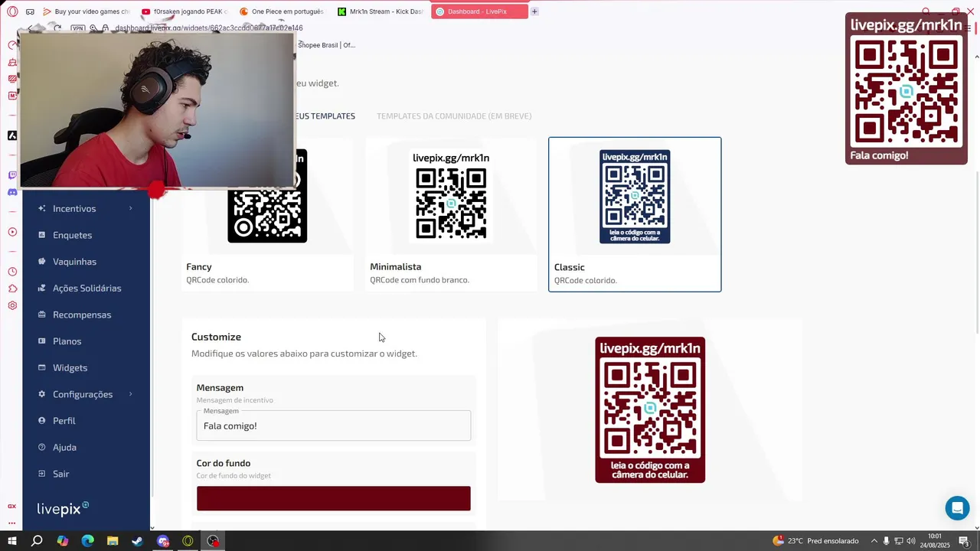Click the Vaquinhas icon in sidebar
This screenshot has height=551, width=980.
(x=41, y=262)
